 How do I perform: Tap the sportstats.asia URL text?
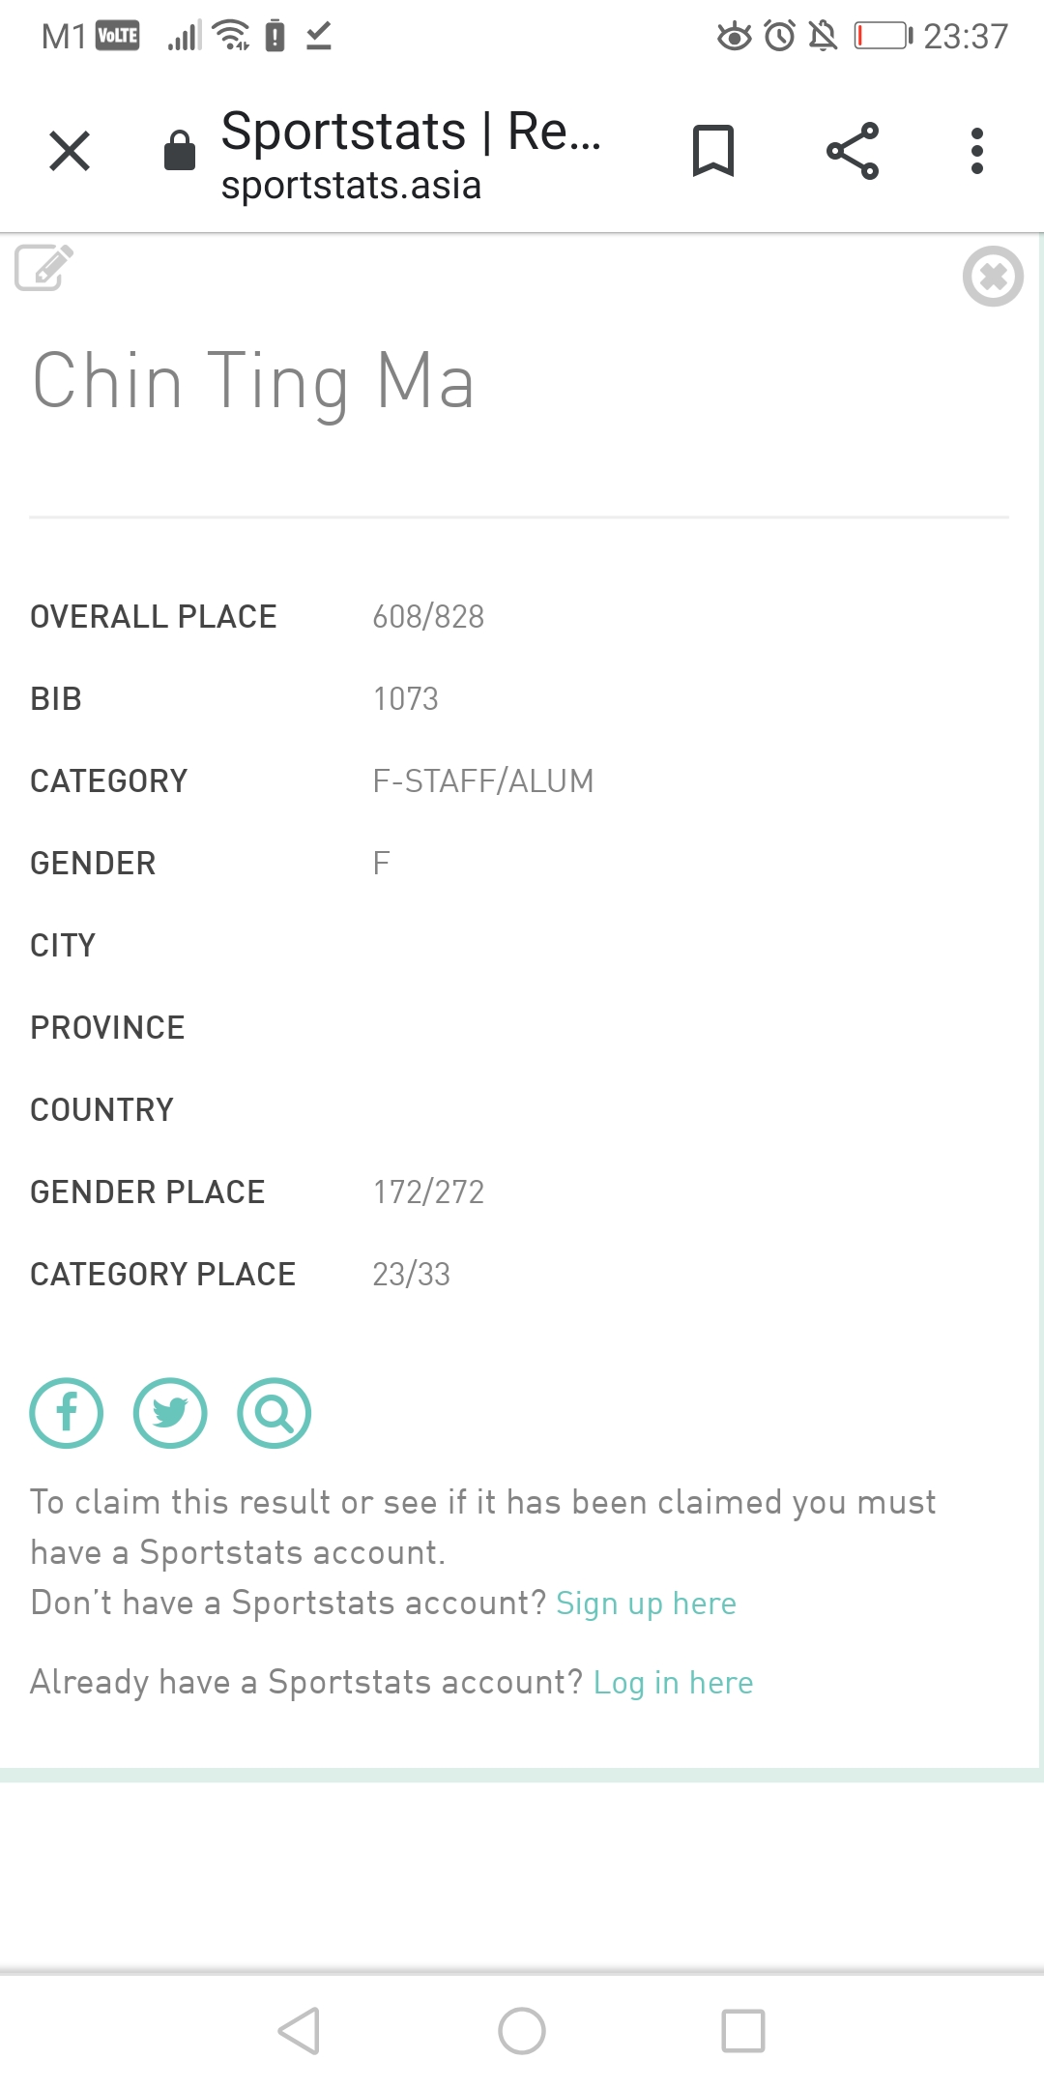click(x=351, y=186)
